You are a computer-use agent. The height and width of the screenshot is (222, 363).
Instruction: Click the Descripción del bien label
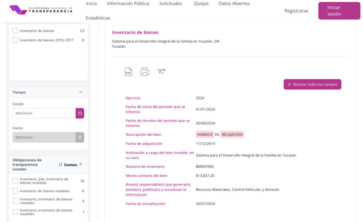(x=143, y=134)
